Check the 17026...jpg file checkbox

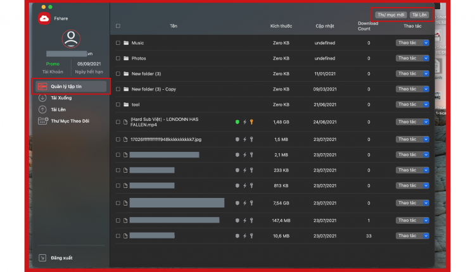(x=118, y=140)
